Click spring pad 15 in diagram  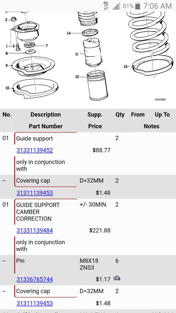coord(153,66)
